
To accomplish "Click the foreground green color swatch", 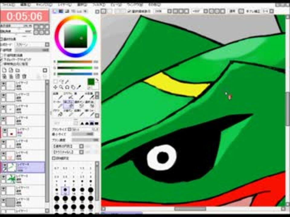I will click(x=91, y=82).
